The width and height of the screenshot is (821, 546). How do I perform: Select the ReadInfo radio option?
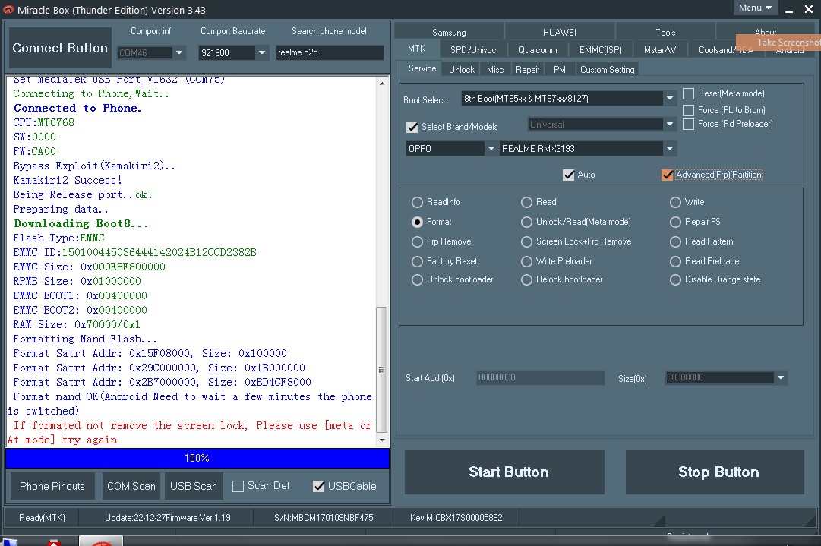pos(417,202)
